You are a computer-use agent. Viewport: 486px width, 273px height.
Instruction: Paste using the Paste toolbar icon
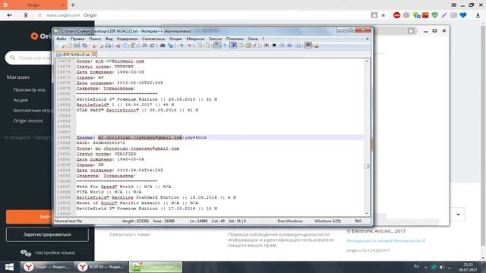pos(134,45)
